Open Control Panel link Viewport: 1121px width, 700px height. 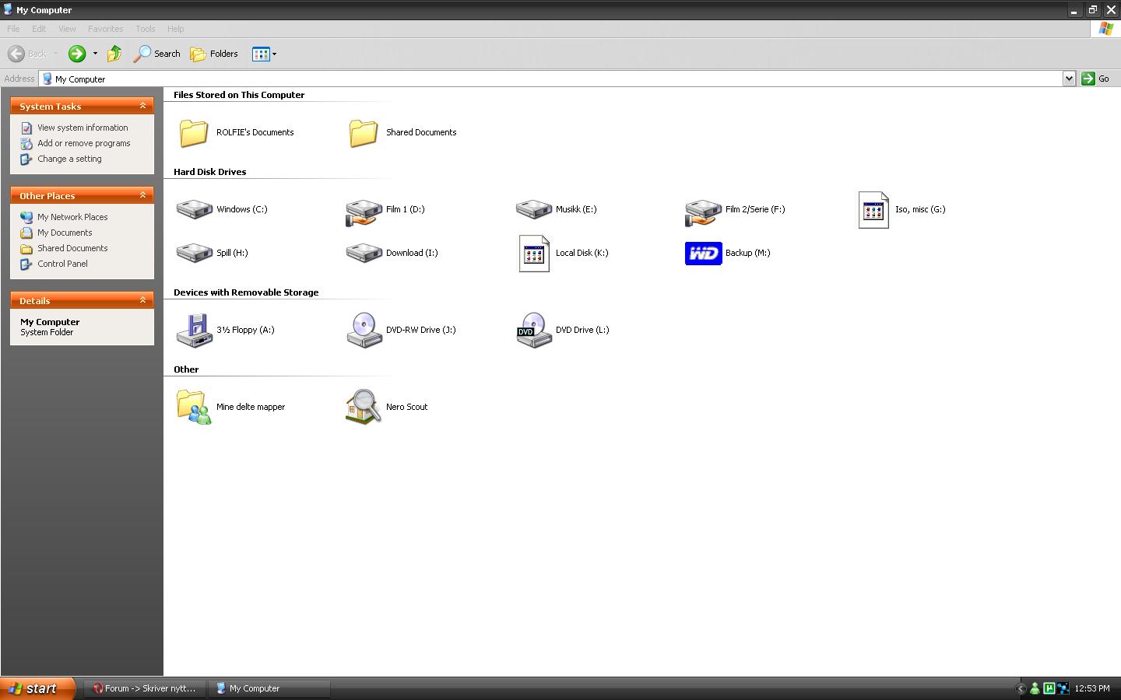coord(62,264)
